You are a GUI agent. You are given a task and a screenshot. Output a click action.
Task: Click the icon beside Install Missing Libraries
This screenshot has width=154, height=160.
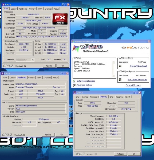(74, 81)
